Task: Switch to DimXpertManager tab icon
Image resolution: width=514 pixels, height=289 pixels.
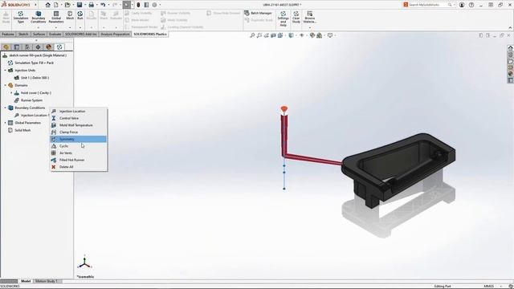Action: click(x=38, y=47)
